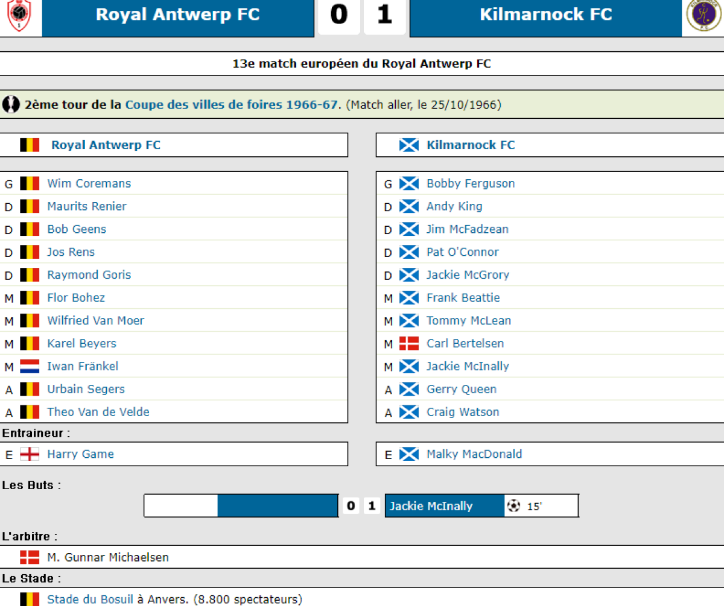Click the Danish flag beside Carl Bertelsen
Viewport: 724px width, 608px height.
coord(409,343)
